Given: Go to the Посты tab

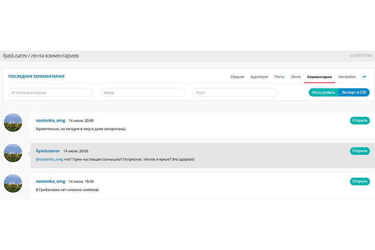Looking at the screenshot, I should click(279, 77).
